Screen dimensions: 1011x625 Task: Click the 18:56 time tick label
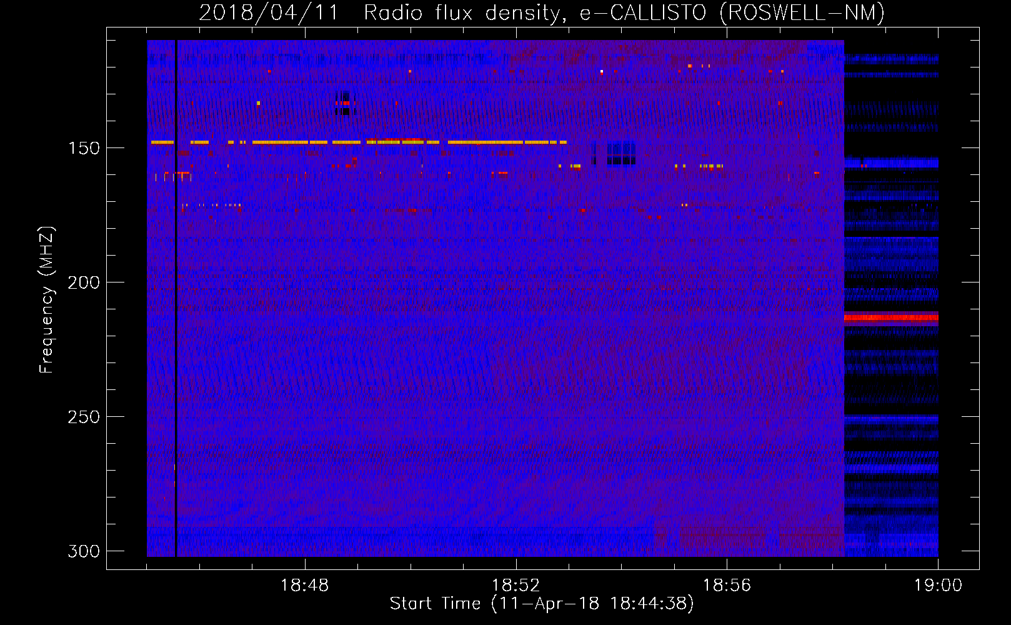(727, 586)
